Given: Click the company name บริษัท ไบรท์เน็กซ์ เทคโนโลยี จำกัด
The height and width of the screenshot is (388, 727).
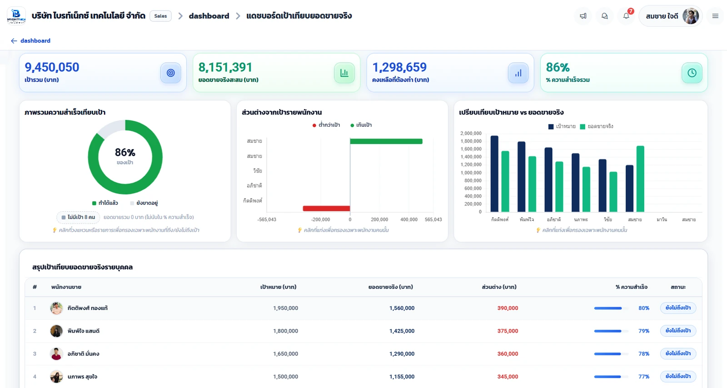Looking at the screenshot, I should pos(89,16).
